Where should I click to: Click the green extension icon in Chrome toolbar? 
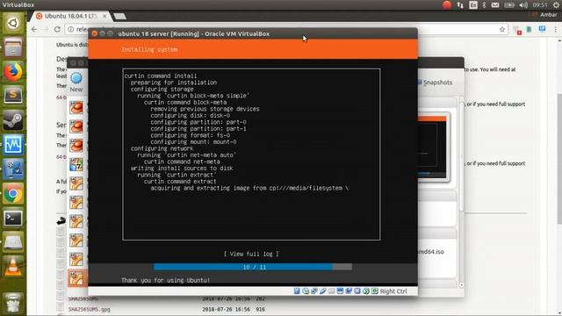pyautogui.click(x=529, y=29)
